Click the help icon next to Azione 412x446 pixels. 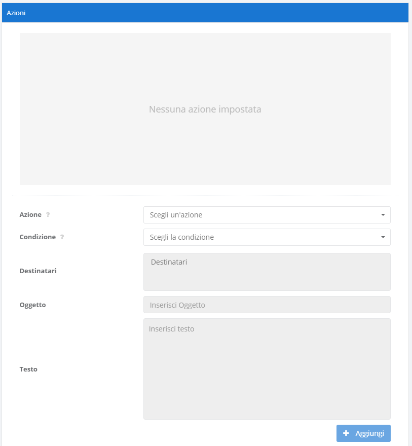coord(48,215)
